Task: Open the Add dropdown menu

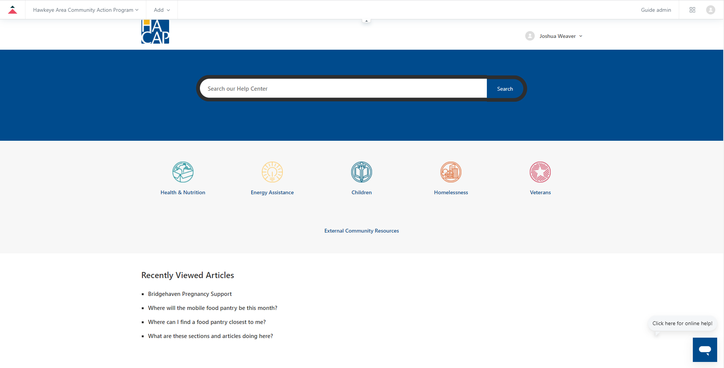Action: click(x=162, y=10)
